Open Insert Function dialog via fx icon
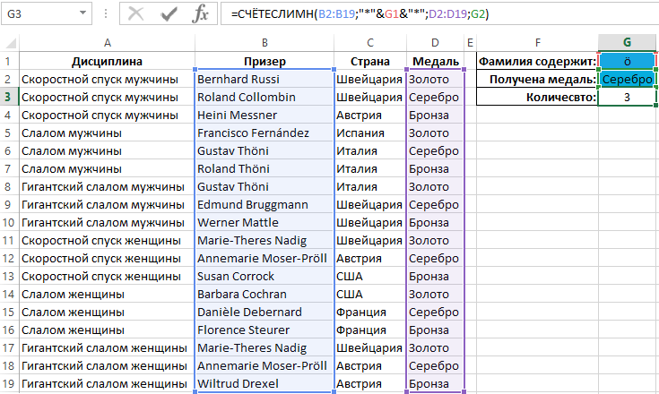Viewport: 659px width, 394px height. coord(202,14)
